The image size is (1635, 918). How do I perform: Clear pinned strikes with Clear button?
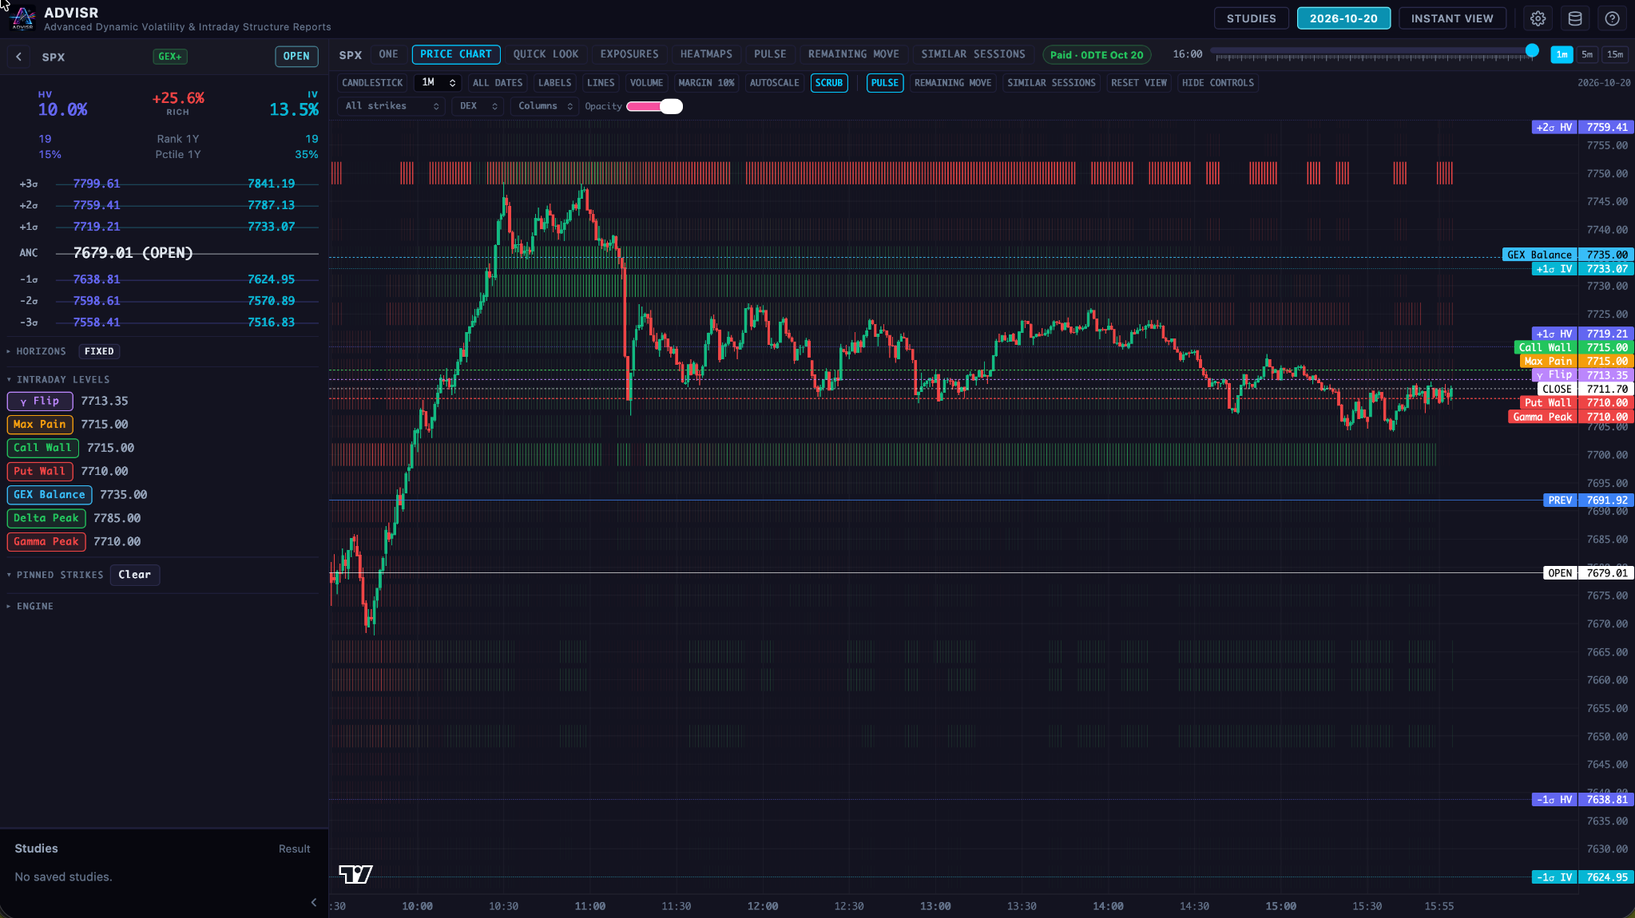click(134, 575)
